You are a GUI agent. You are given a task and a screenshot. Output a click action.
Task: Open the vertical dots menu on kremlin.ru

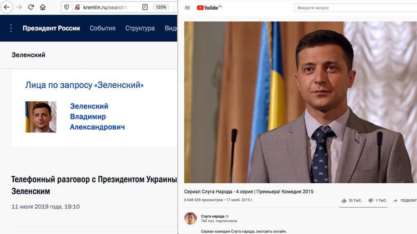(x=10, y=28)
